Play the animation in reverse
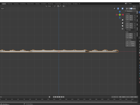Screen dimensions: 140x105 coord(58,97)
